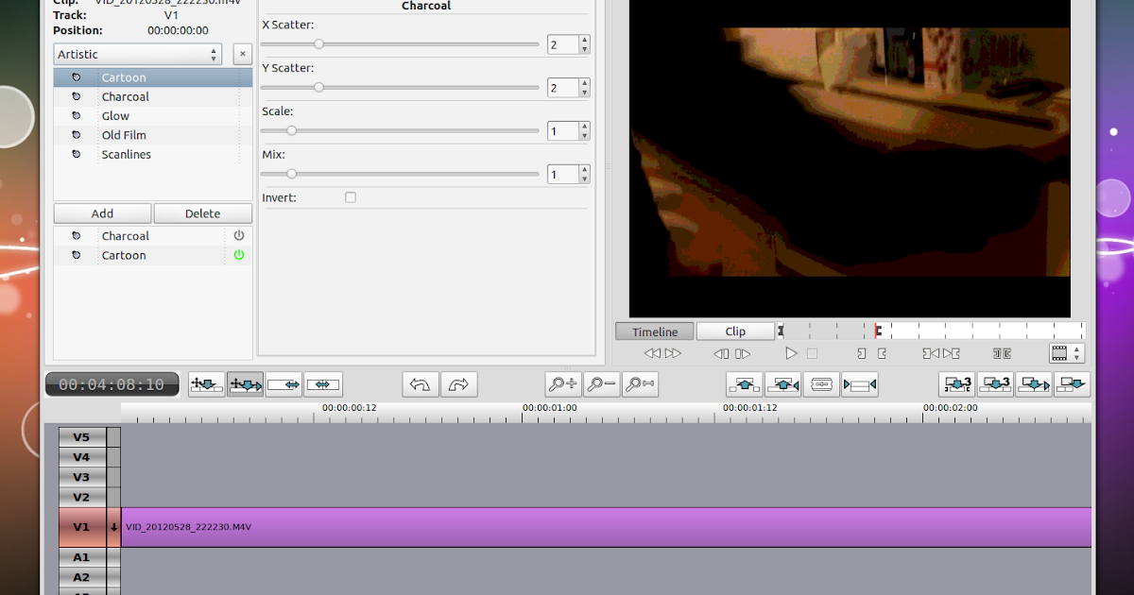Activate the One Roll Trim tool
This screenshot has width=1134, height=595.
pos(283,383)
